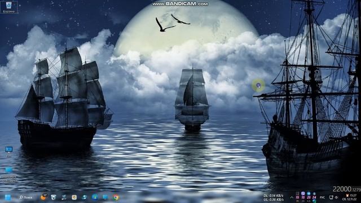
Task: Click the Поиск search box in taskbar
Action: click(x=25, y=197)
